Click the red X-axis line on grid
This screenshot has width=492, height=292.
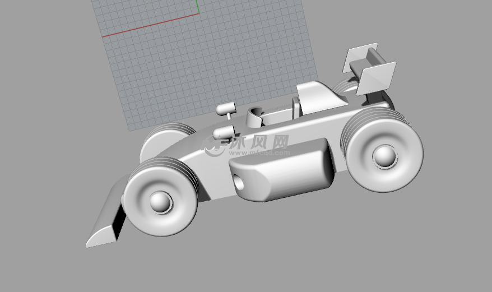tap(151, 25)
